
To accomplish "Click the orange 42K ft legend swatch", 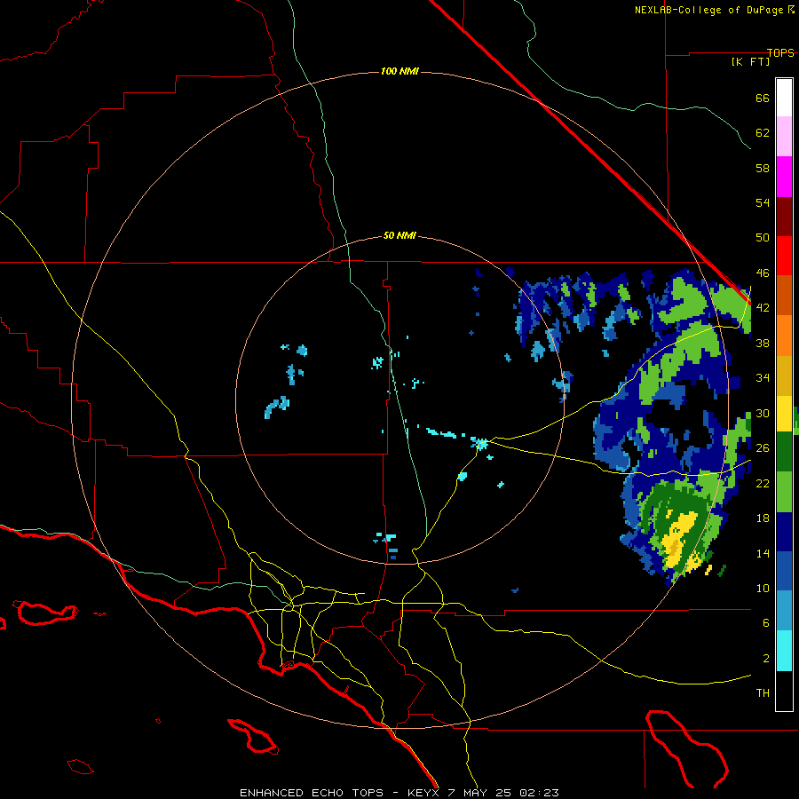I will click(x=784, y=336).
